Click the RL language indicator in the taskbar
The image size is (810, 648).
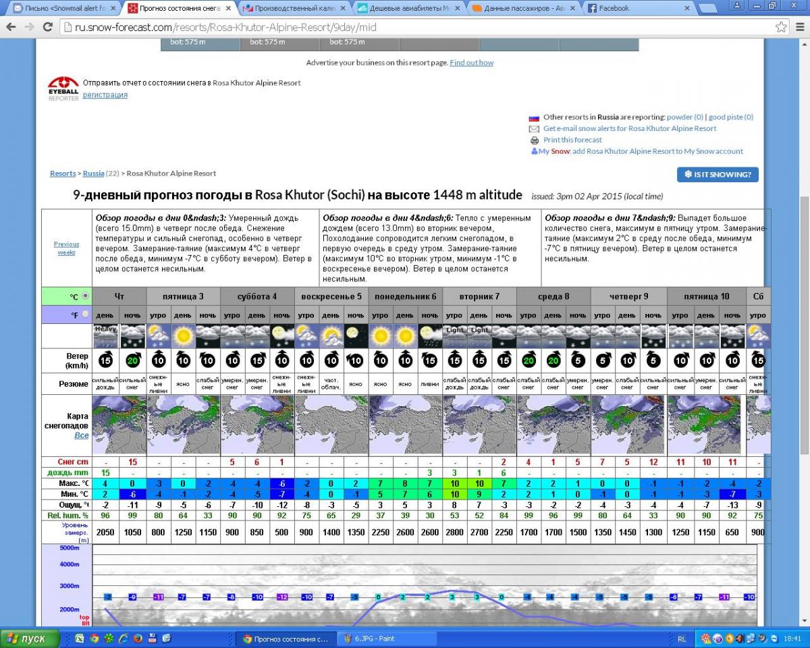click(682, 639)
